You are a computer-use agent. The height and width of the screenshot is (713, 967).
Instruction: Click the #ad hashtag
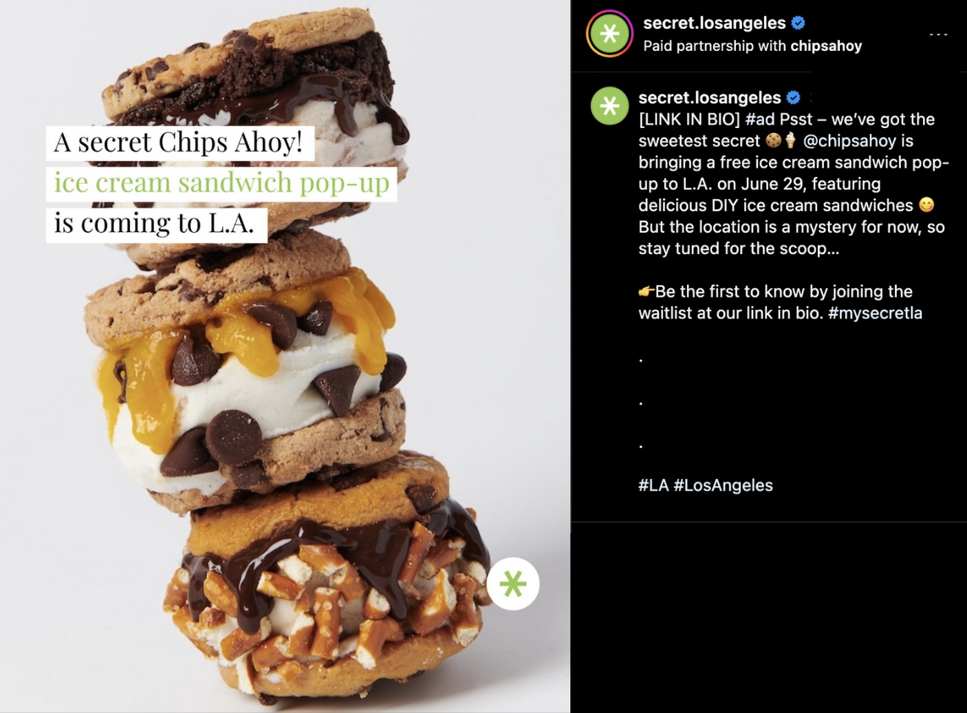(759, 119)
